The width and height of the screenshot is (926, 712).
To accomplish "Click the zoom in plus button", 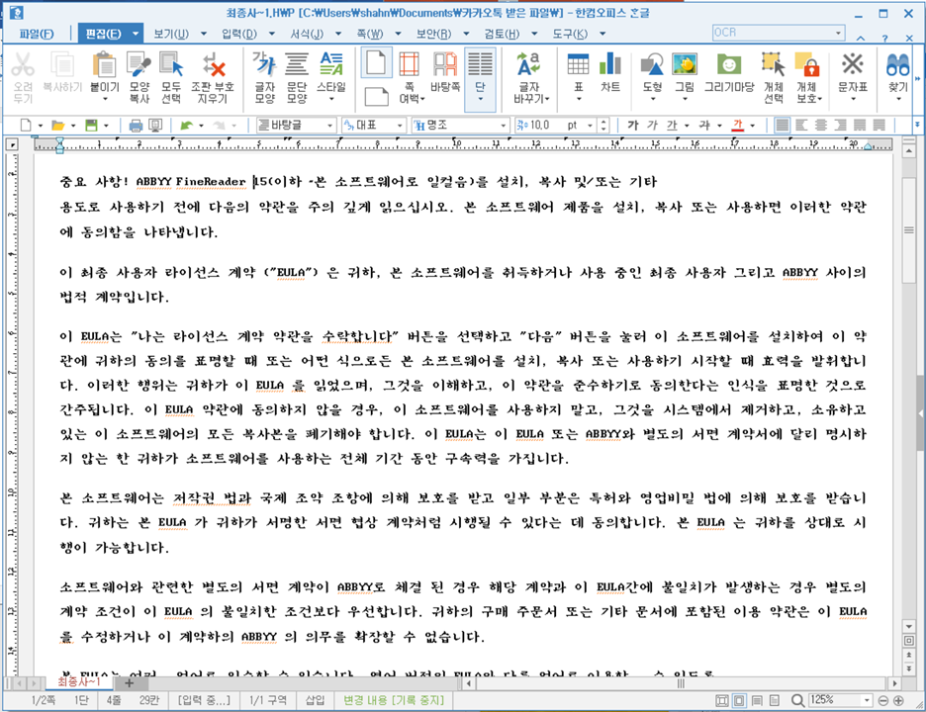I will tap(899, 701).
